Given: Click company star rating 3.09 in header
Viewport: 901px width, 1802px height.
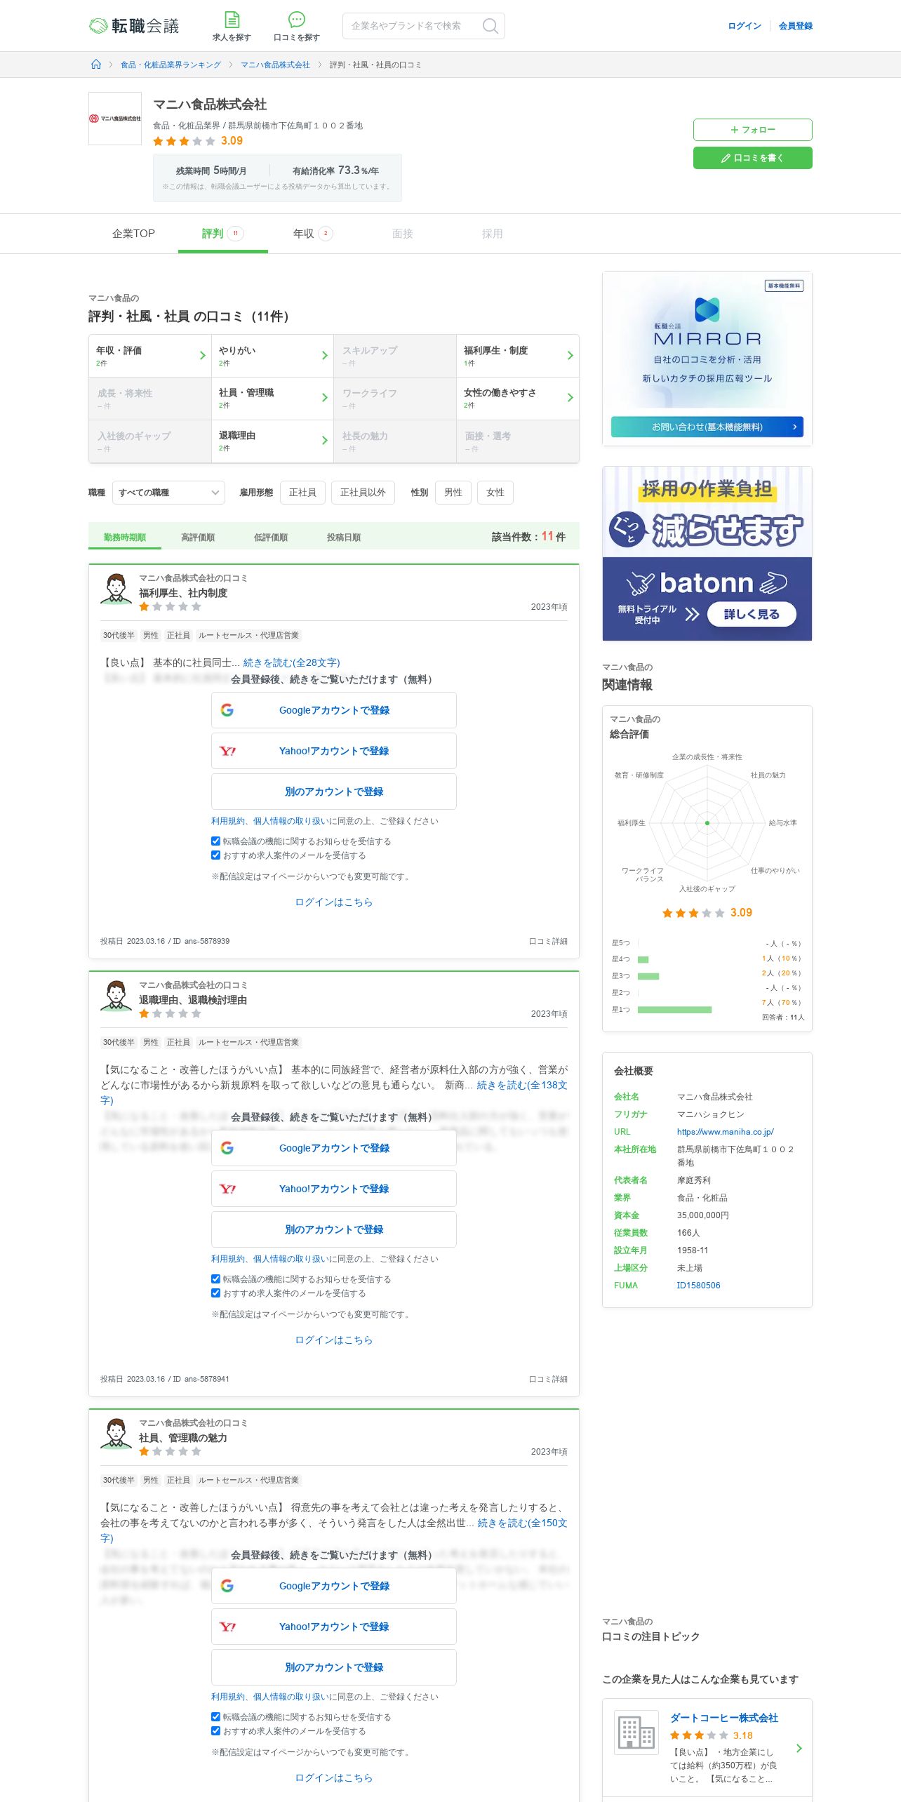Looking at the screenshot, I should tap(198, 141).
